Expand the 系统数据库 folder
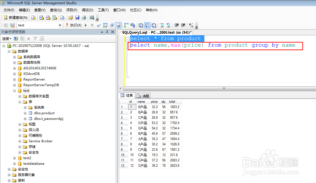Image resolution: width=316 pixels, height=183 pixels. (x=14, y=57)
